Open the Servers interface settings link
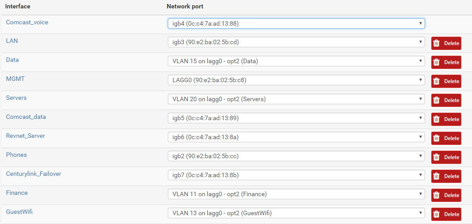 point(16,98)
